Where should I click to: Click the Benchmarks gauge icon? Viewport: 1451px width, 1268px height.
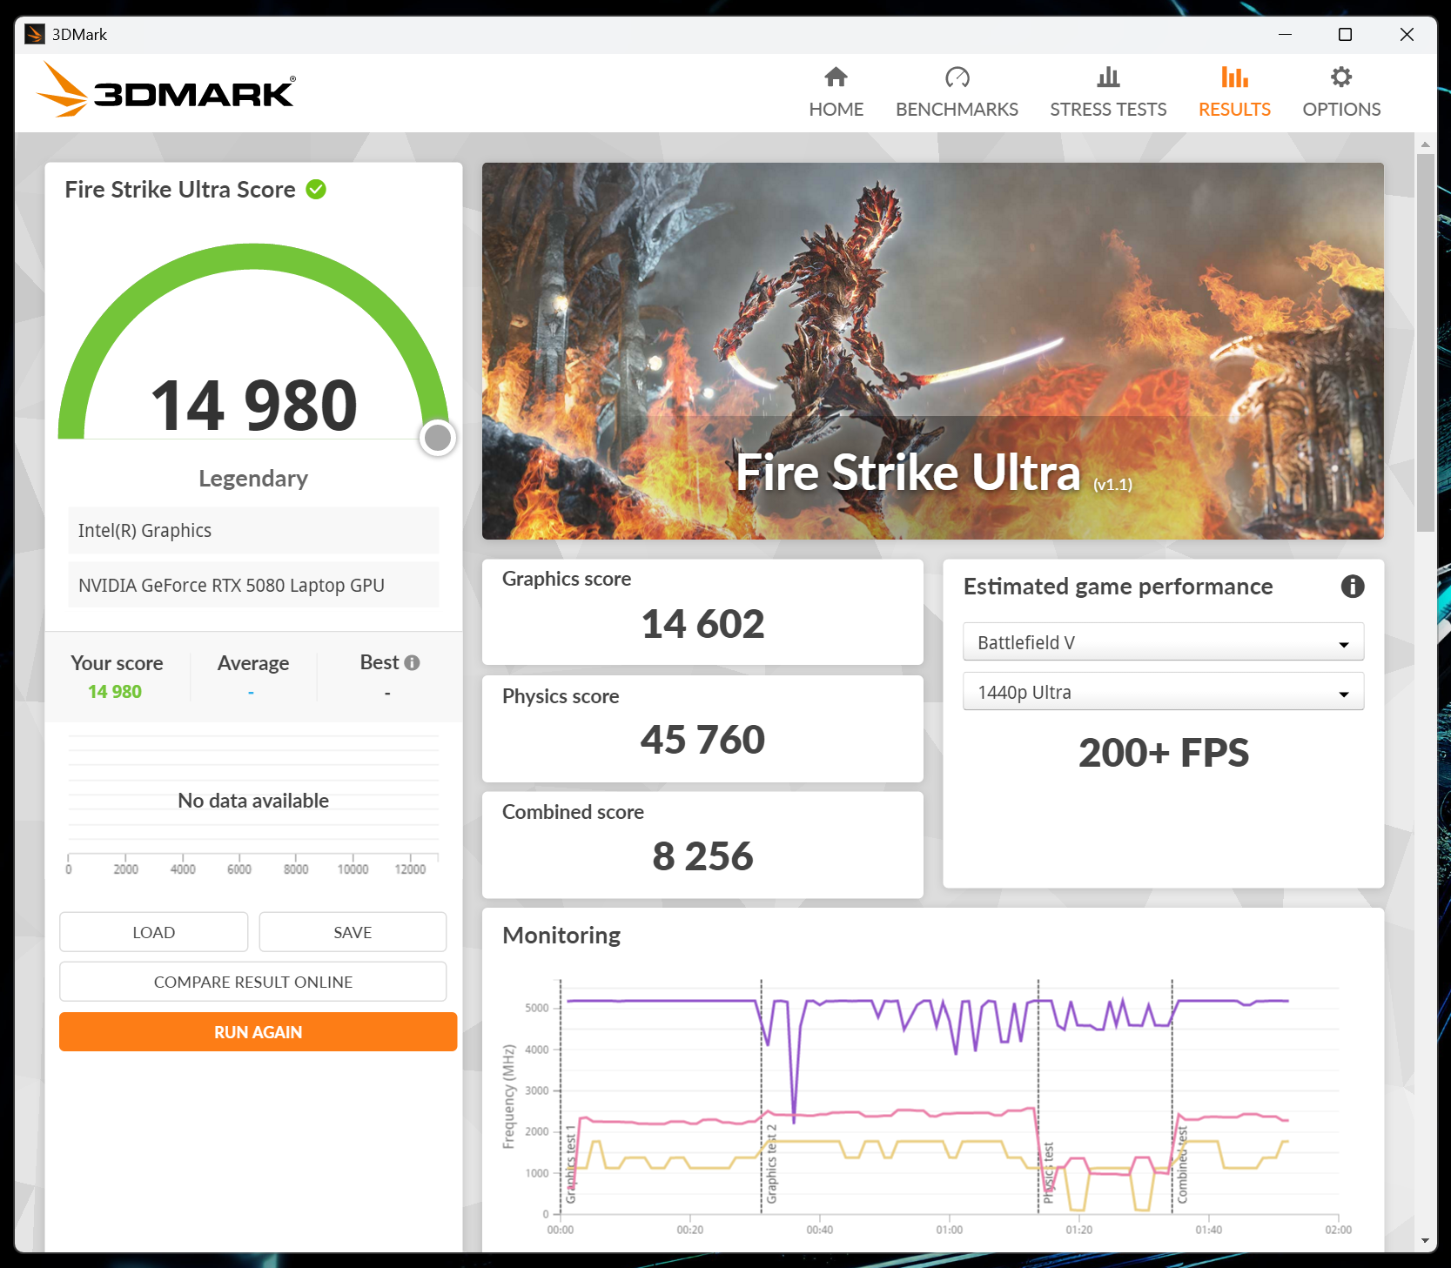(957, 77)
